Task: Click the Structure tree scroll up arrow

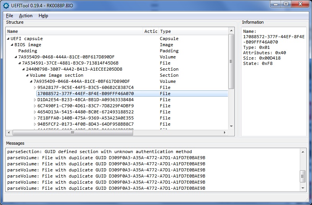Action: [231, 31]
